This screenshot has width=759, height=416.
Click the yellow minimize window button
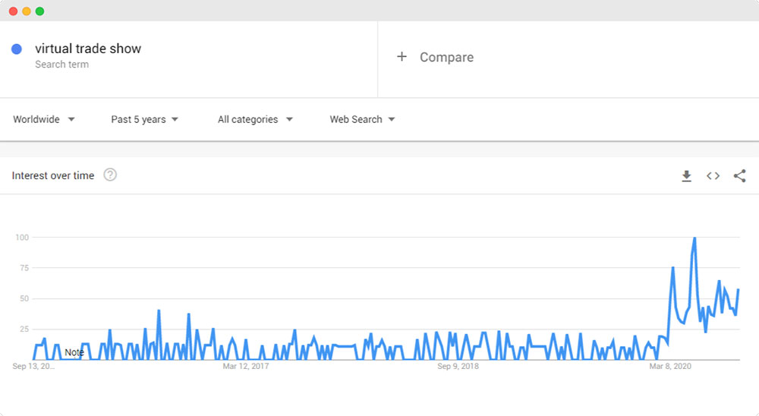click(x=26, y=11)
